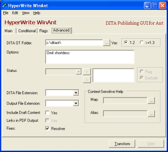Image resolution: width=168 pixels, height=152 pixels.
Task: Click the DITA OT Folder path field
Action: (x=74, y=43)
